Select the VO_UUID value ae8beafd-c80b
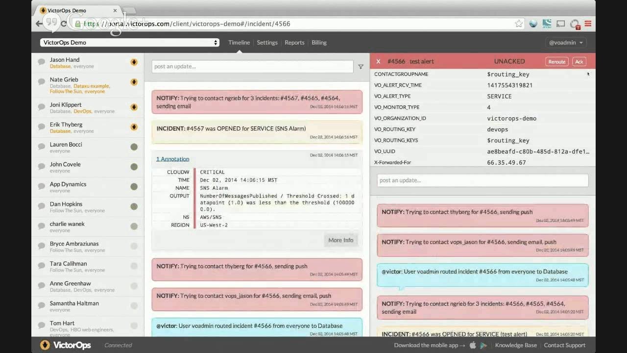 point(538,151)
